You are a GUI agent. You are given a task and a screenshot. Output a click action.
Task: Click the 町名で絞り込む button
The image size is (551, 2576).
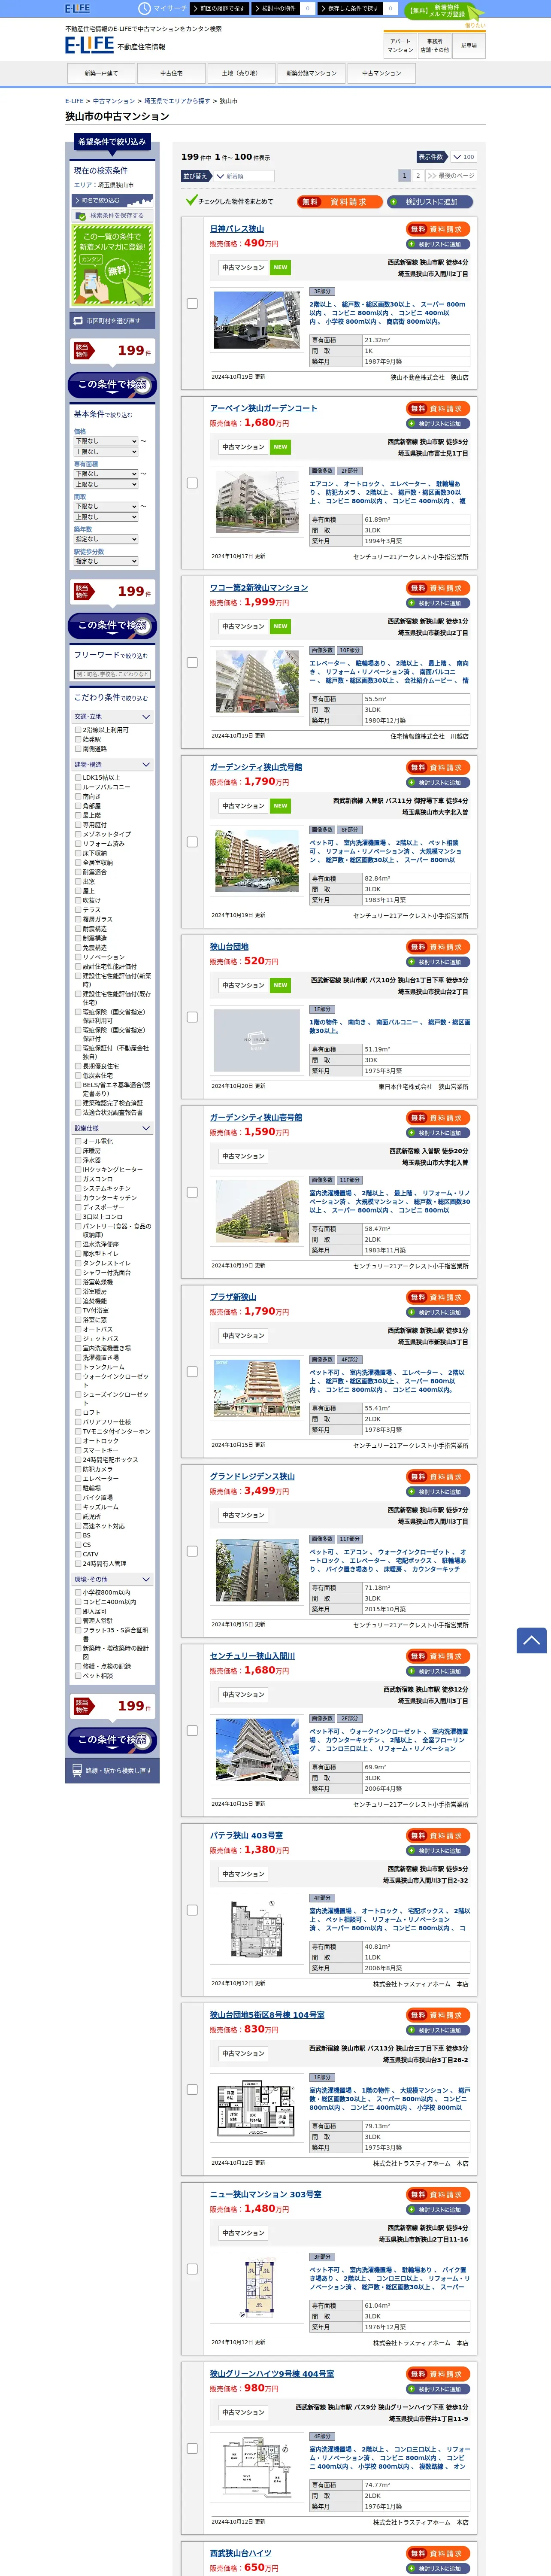point(112,200)
